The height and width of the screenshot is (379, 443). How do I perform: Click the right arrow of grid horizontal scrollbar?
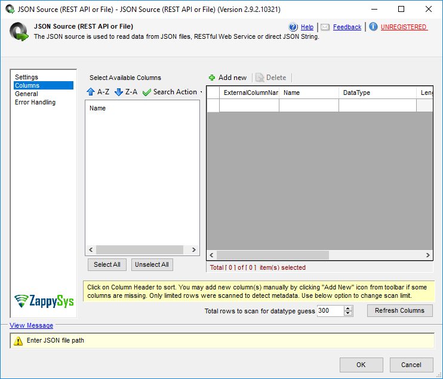tap(427, 255)
